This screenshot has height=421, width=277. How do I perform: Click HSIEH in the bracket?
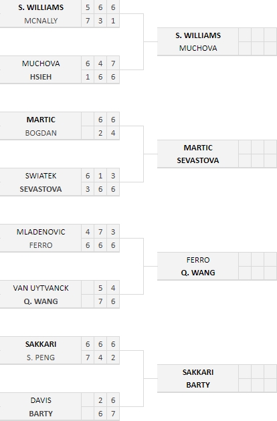click(41, 77)
